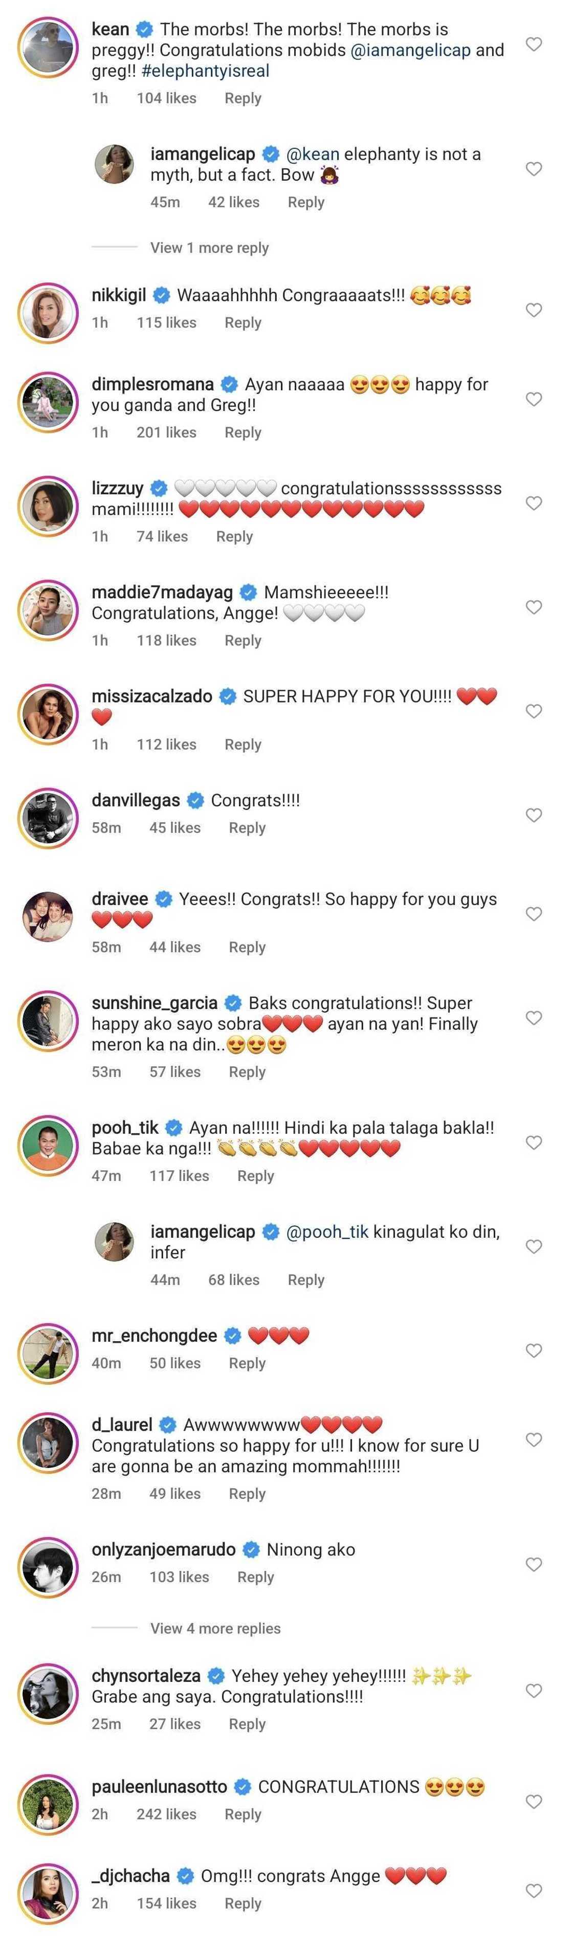Like dimplesromana's comment

point(534,399)
